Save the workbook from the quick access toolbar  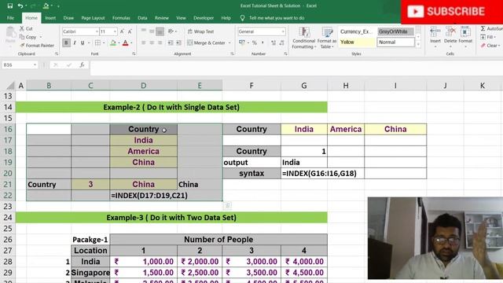click(10, 6)
